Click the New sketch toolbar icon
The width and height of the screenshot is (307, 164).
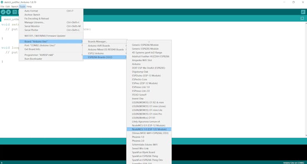(15, 12)
